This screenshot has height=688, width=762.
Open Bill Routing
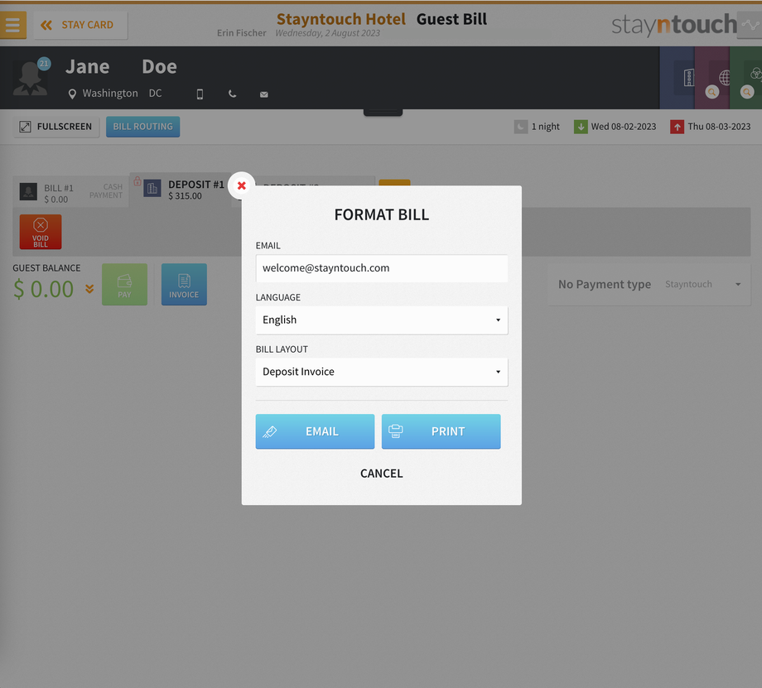142,127
